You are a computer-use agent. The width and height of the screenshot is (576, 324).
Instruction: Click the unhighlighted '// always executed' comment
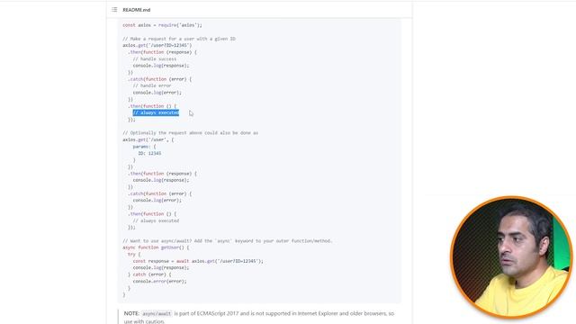click(x=156, y=220)
